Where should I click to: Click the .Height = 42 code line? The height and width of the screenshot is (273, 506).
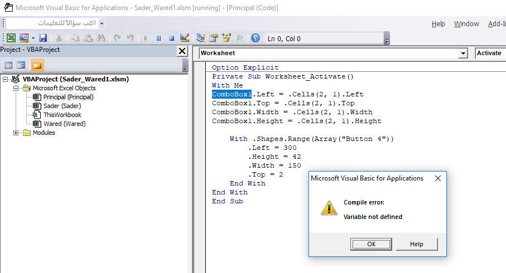[274, 157]
